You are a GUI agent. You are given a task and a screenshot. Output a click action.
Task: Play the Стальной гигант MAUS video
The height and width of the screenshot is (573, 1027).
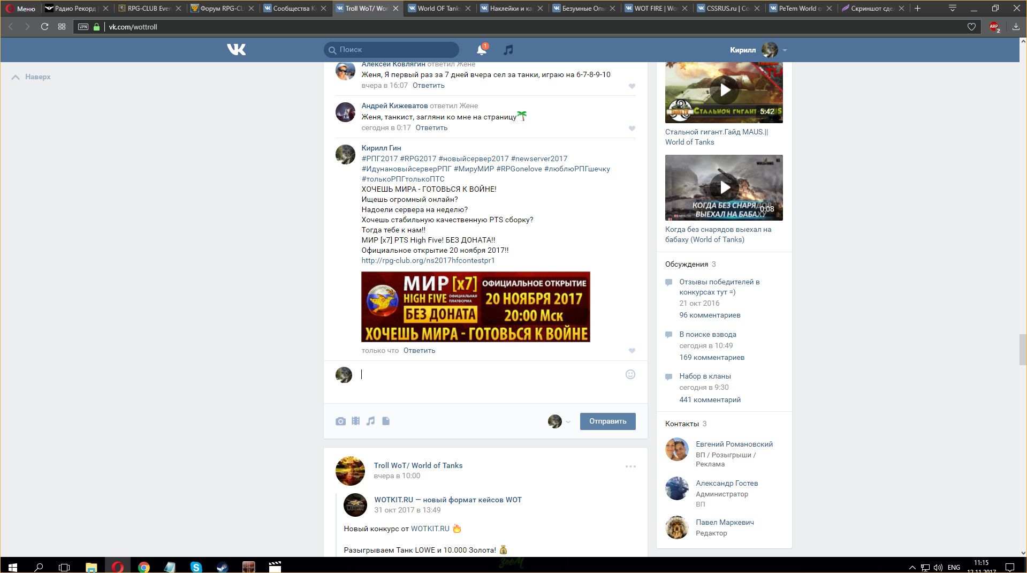[724, 90]
